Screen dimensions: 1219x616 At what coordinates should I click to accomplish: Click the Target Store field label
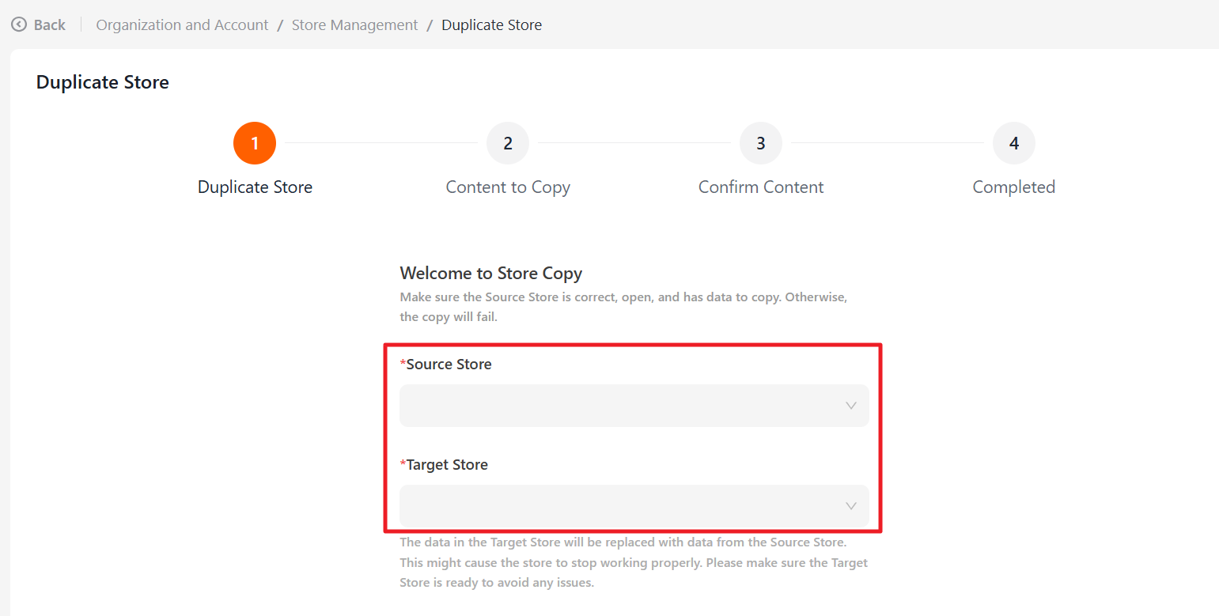(447, 465)
